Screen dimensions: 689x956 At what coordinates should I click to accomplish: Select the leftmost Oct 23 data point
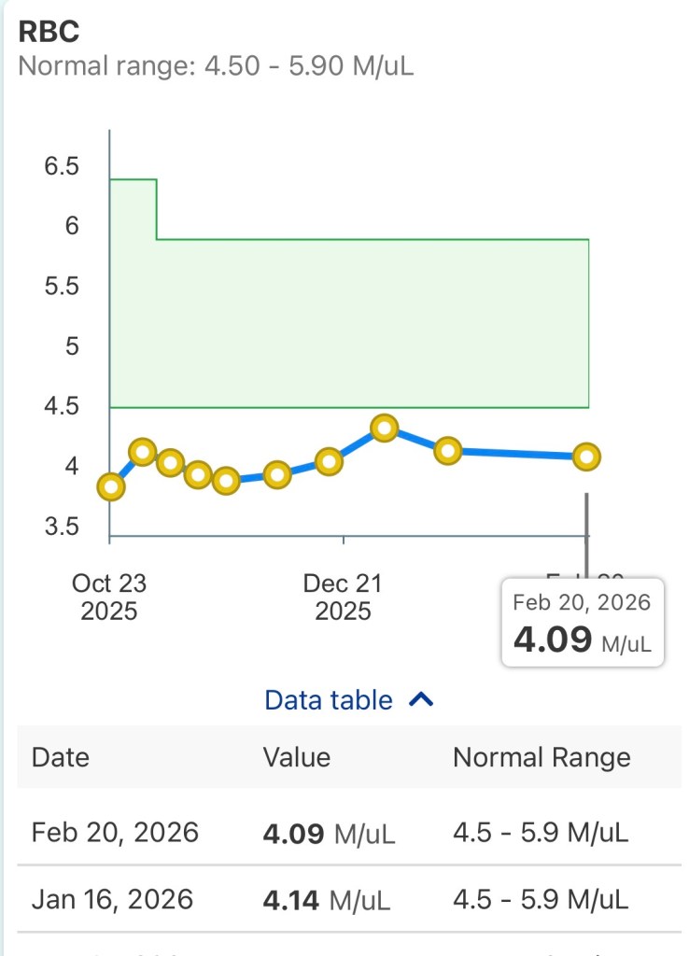point(111,486)
